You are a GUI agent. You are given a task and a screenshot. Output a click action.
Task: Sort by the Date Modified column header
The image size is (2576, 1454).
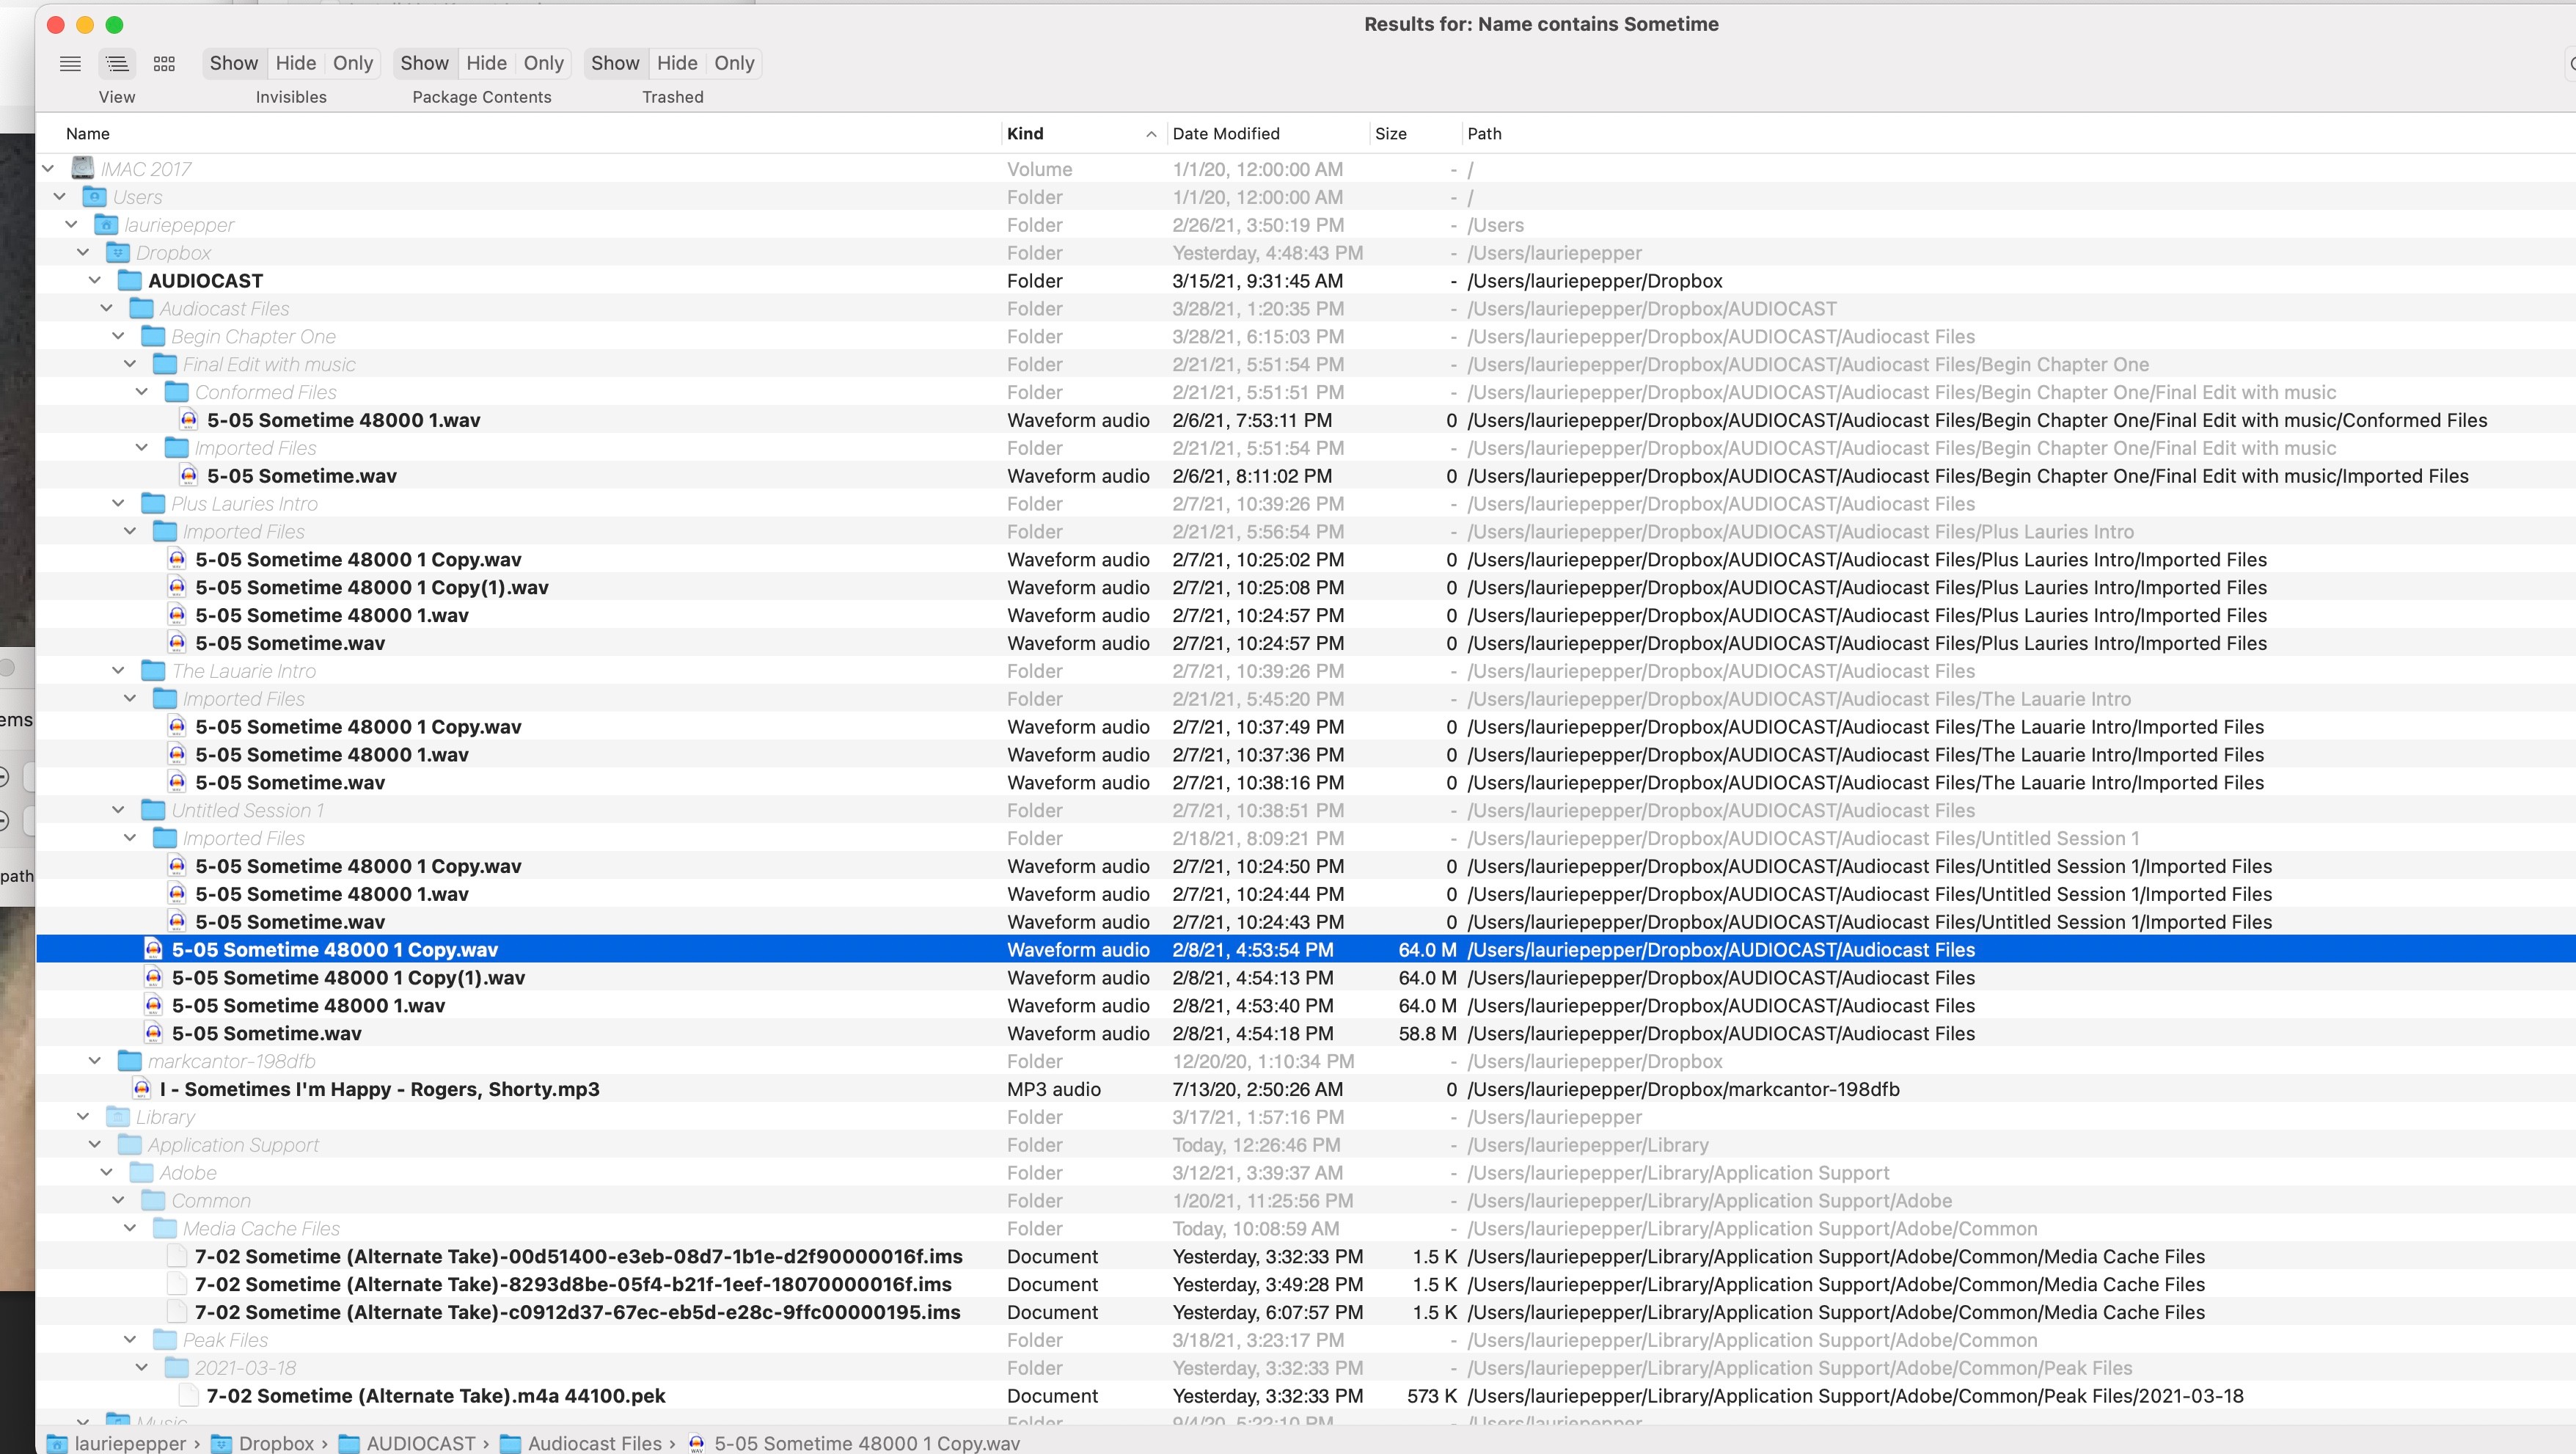(1225, 133)
